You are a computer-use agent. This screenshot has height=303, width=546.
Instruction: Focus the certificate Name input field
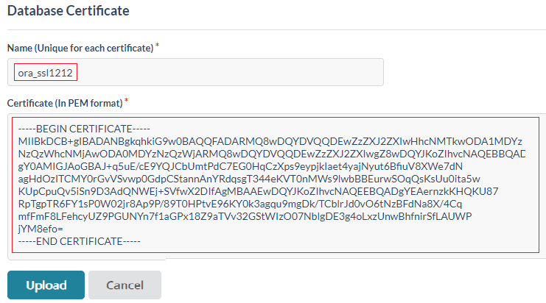pyautogui.click(x=221, y=72)
